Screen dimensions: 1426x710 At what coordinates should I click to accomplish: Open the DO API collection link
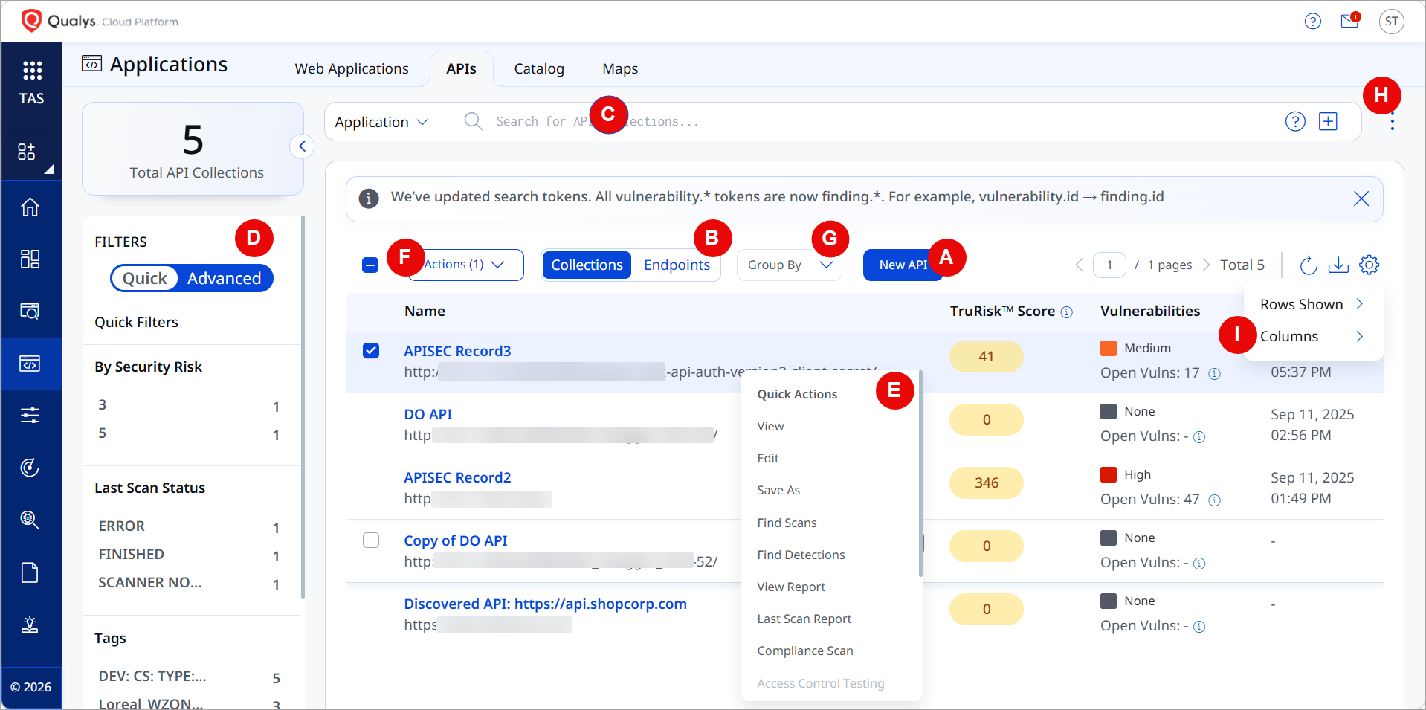click(x=428, y=414)
